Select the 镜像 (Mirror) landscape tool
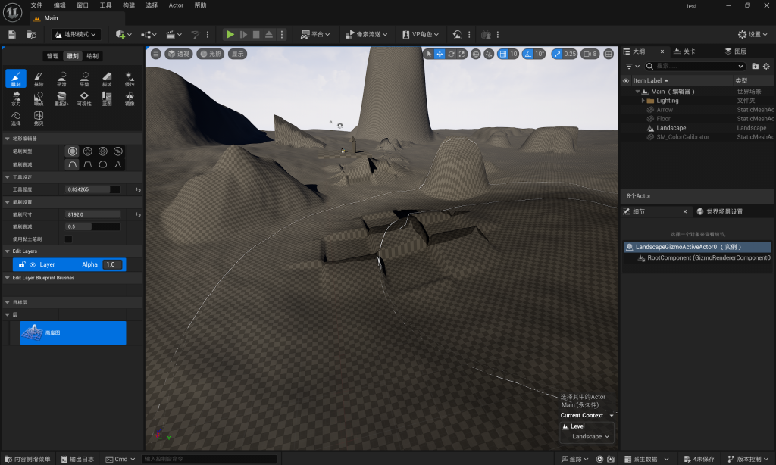The height and width of the screenshot is (465, 776). tap(130, 98)
